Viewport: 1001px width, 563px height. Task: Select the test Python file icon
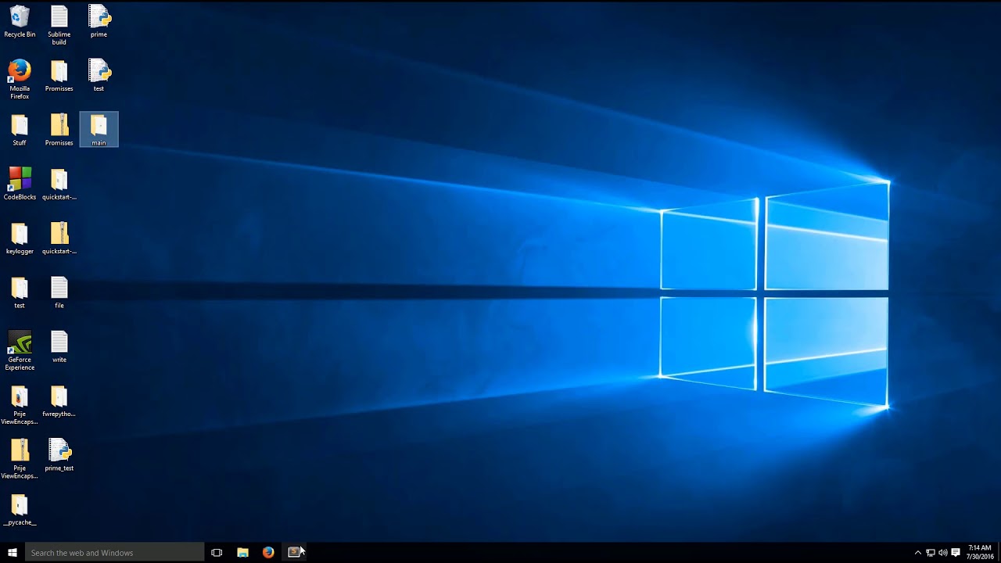pyautogui.click(x=99, y=76)
